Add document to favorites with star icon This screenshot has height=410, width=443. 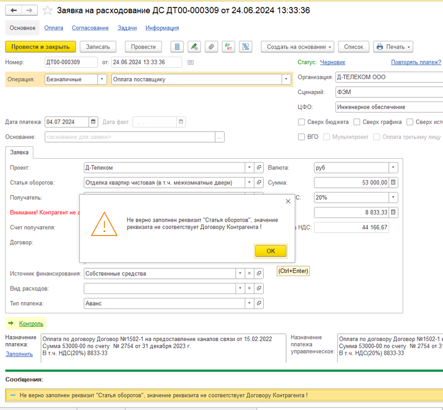[x=48, y=11]
